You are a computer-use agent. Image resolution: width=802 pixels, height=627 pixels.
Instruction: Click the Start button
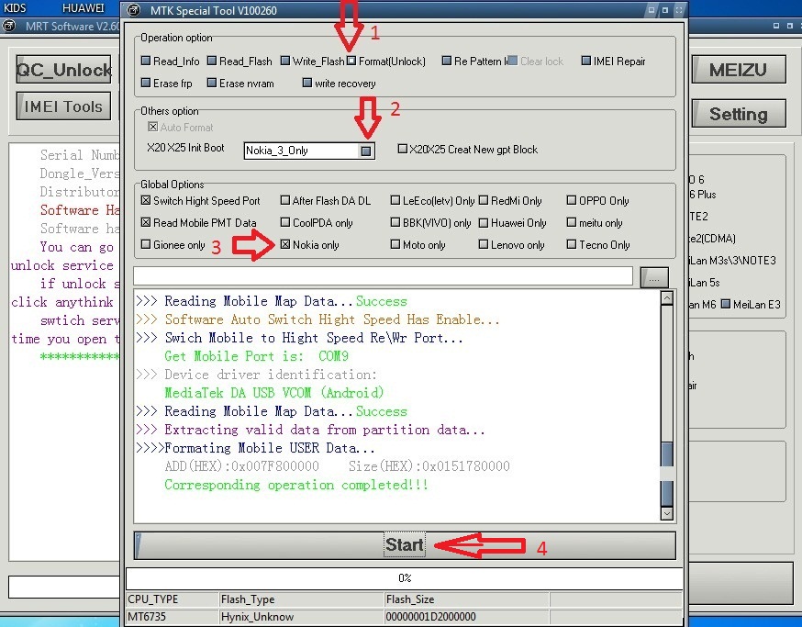[405, 545]
